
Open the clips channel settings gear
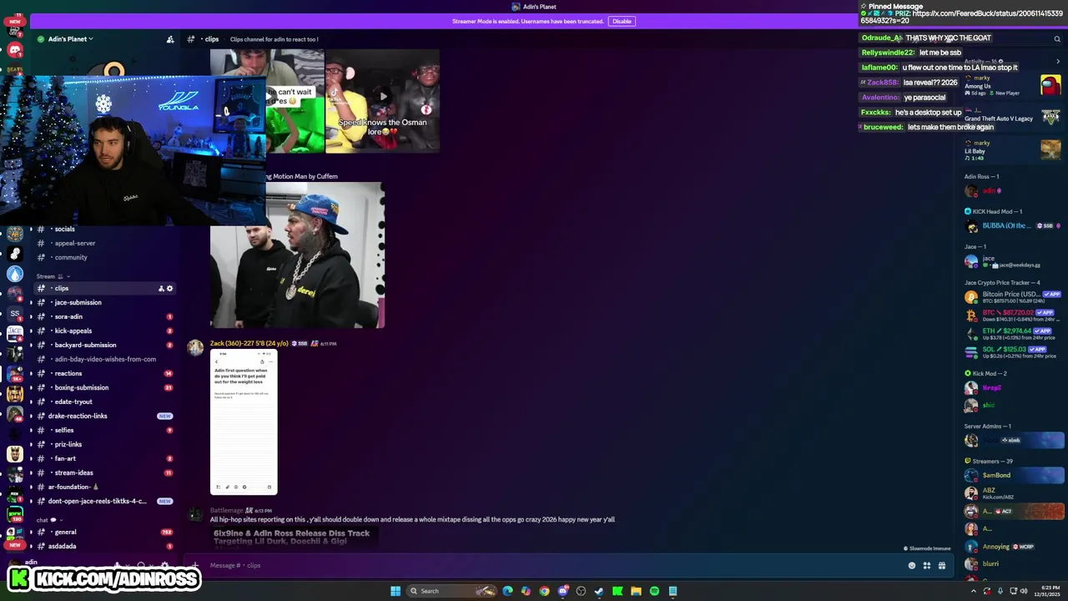coord(169,289)
